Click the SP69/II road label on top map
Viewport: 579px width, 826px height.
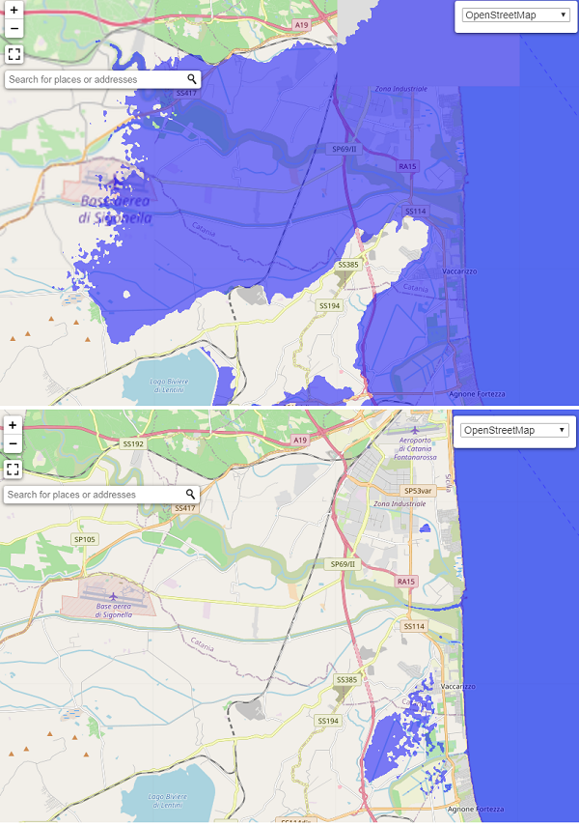click(x=345, y=149)
